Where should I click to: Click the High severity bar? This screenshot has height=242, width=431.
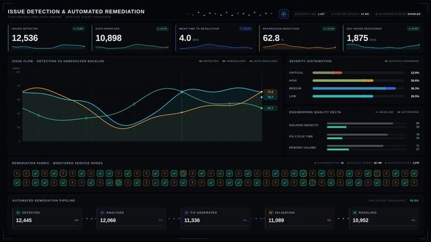pos(343,81)
